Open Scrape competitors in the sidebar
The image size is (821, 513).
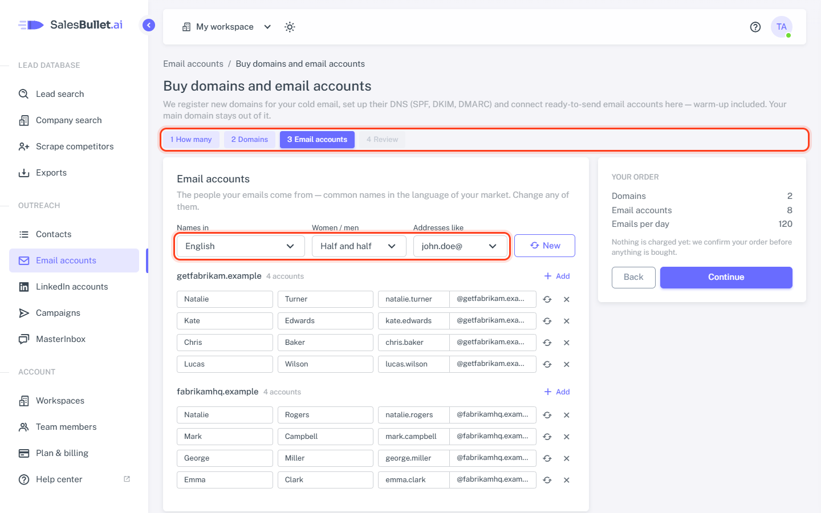pyautogui.click(x=74, y=146)
